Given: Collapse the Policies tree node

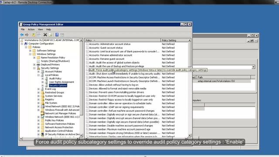Looking at the screenshot, I should click(26, 47).
